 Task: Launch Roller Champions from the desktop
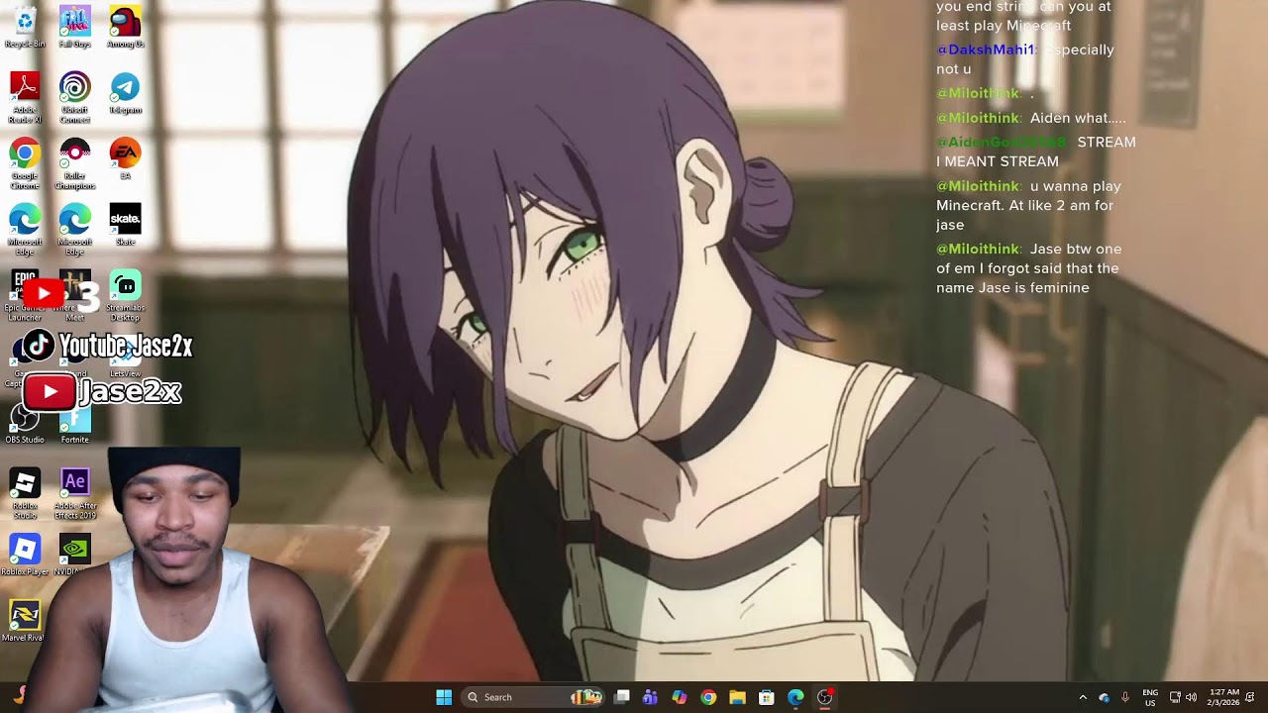74,162
